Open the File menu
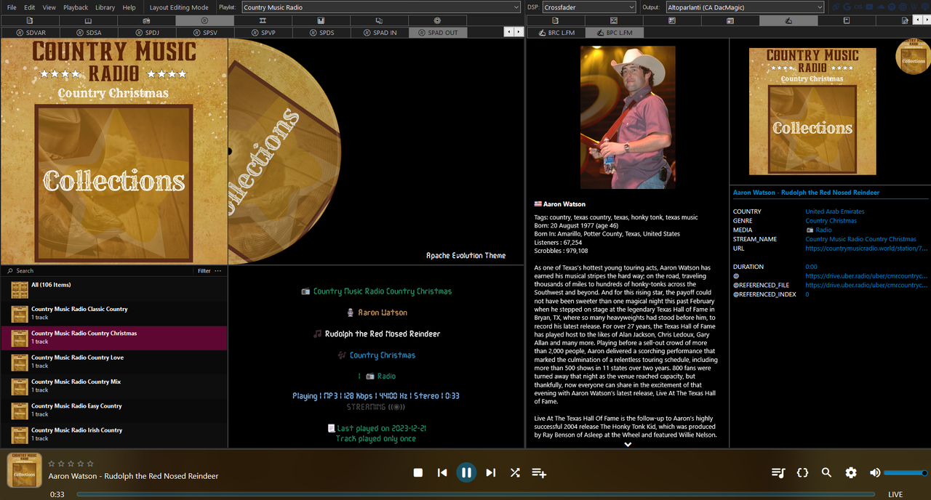This screenshot has height=500, width=931. pyautogui.click(x=12, y=7)
